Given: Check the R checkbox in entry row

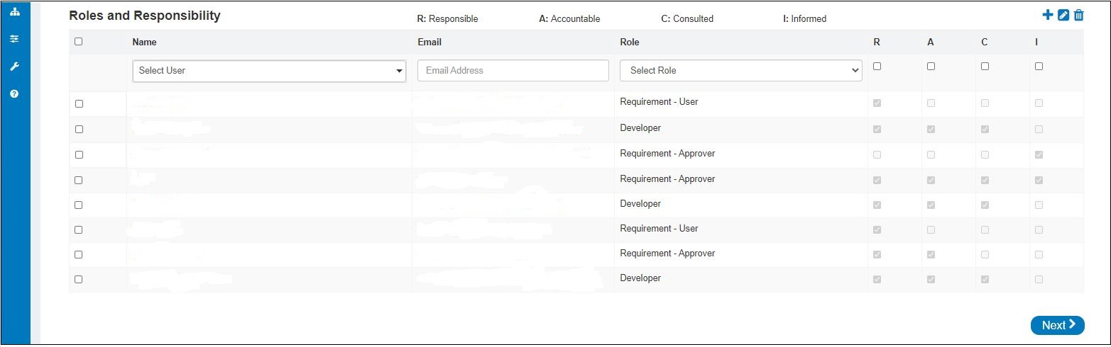Looking at the screenshot, I should point(877,67).
